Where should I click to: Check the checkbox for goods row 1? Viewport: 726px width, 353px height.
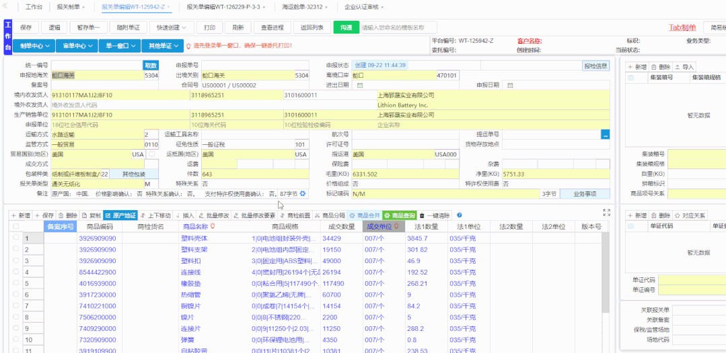pos(16,237)
